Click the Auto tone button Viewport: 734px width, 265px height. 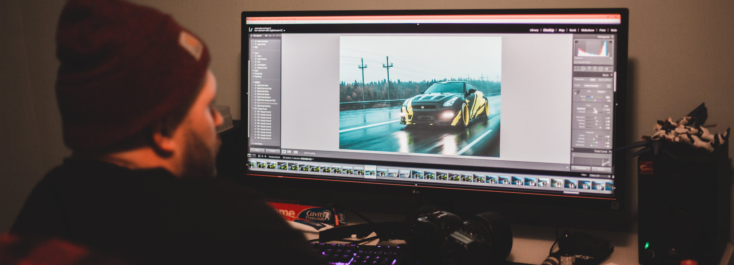[x=606, y=106]
